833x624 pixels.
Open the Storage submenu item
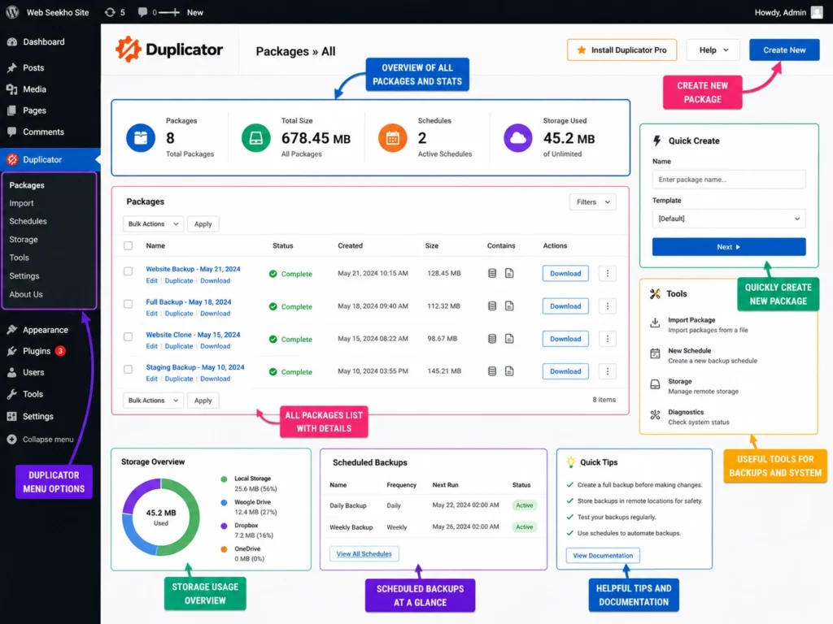click(24, 240)
